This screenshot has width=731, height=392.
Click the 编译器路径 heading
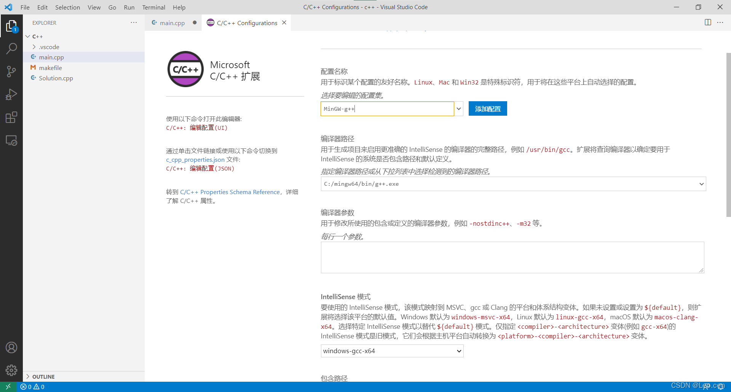coord(337,139)
